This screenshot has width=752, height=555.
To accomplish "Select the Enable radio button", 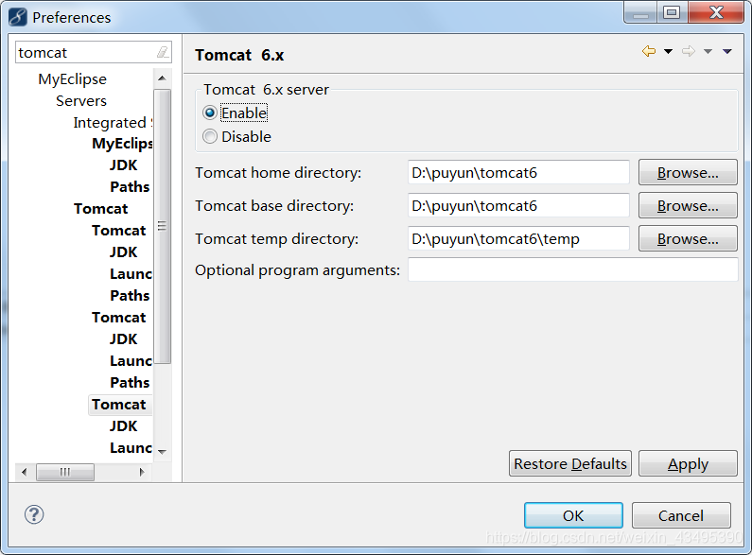I will [x=210, y=113].
